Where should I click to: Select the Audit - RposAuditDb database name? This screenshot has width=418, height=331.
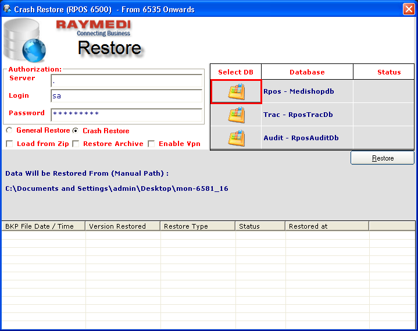301,138
